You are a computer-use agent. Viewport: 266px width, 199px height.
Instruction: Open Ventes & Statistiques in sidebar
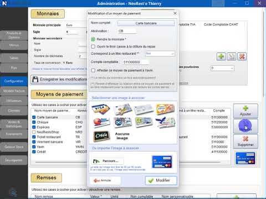click(14, 124)
